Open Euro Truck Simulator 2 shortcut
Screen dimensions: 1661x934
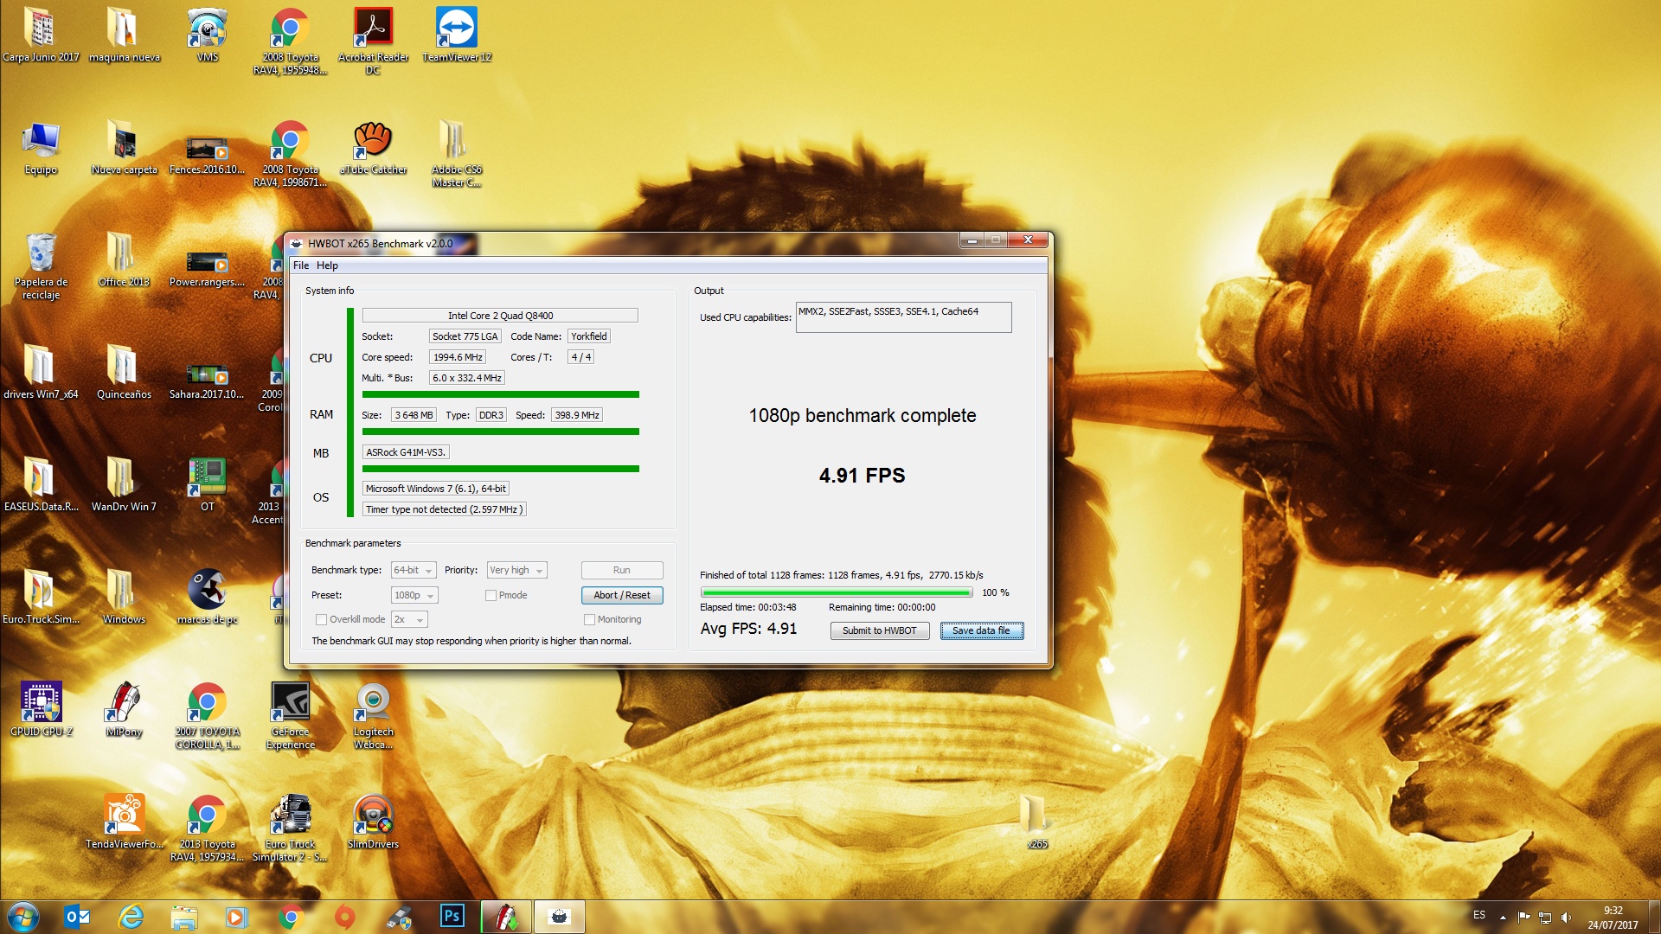(290, 828)
